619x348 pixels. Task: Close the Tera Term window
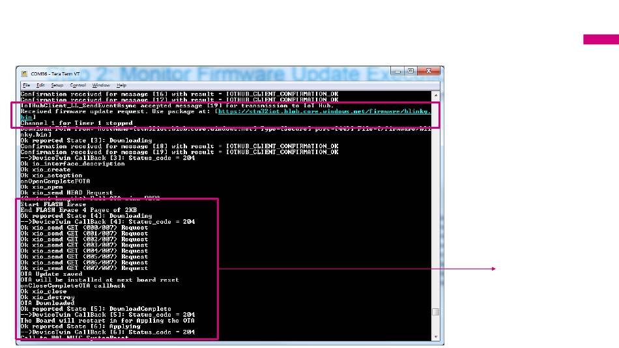[428, 73]
